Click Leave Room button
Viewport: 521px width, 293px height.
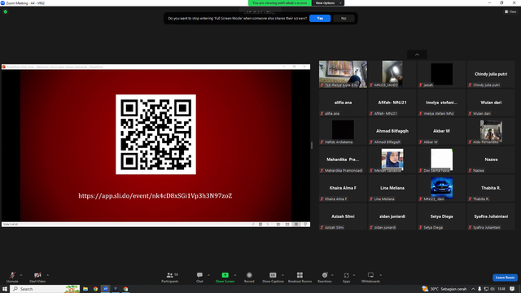[505, 278]
